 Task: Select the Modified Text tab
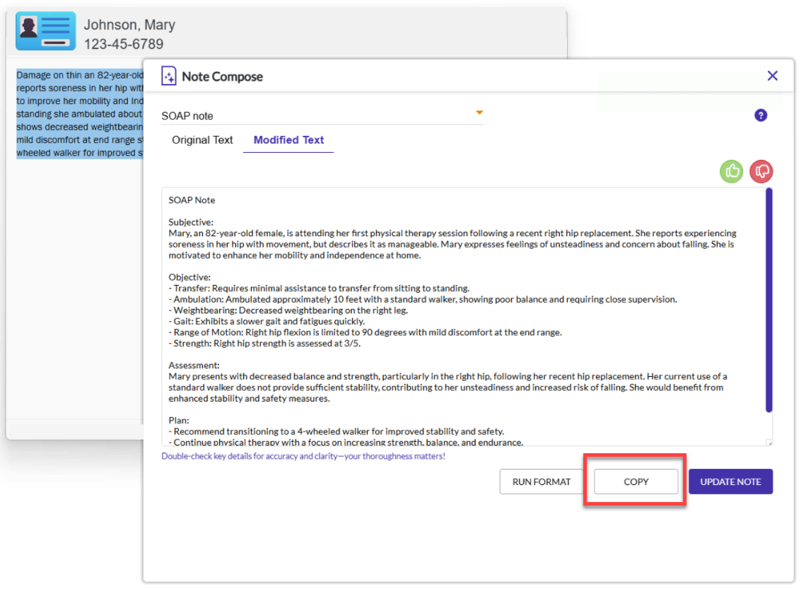coord(288,140)
